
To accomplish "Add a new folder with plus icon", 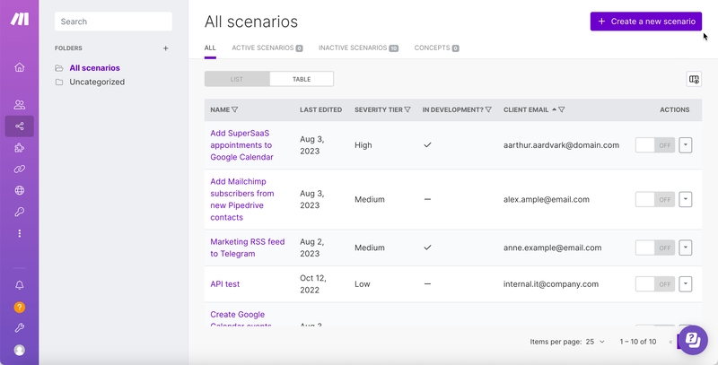I will pyautogui.click(x=165, y=48).
